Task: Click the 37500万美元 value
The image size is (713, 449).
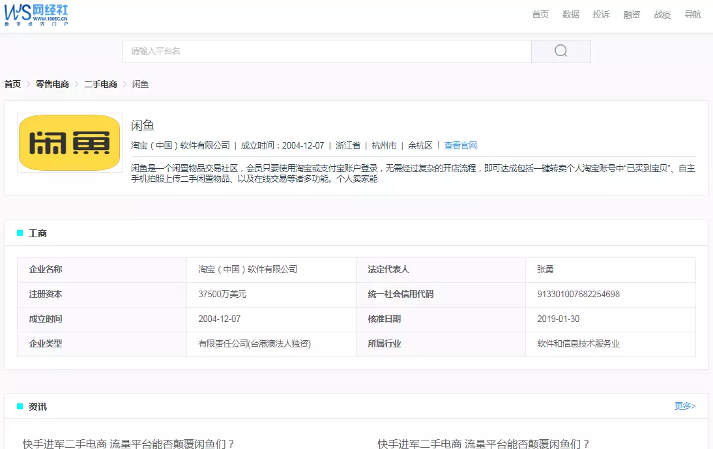Action: pos(222,294)
